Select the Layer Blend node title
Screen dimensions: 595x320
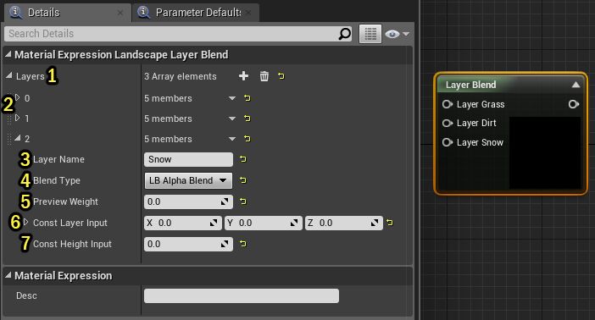pyautogui.click(x=470, y=85)
